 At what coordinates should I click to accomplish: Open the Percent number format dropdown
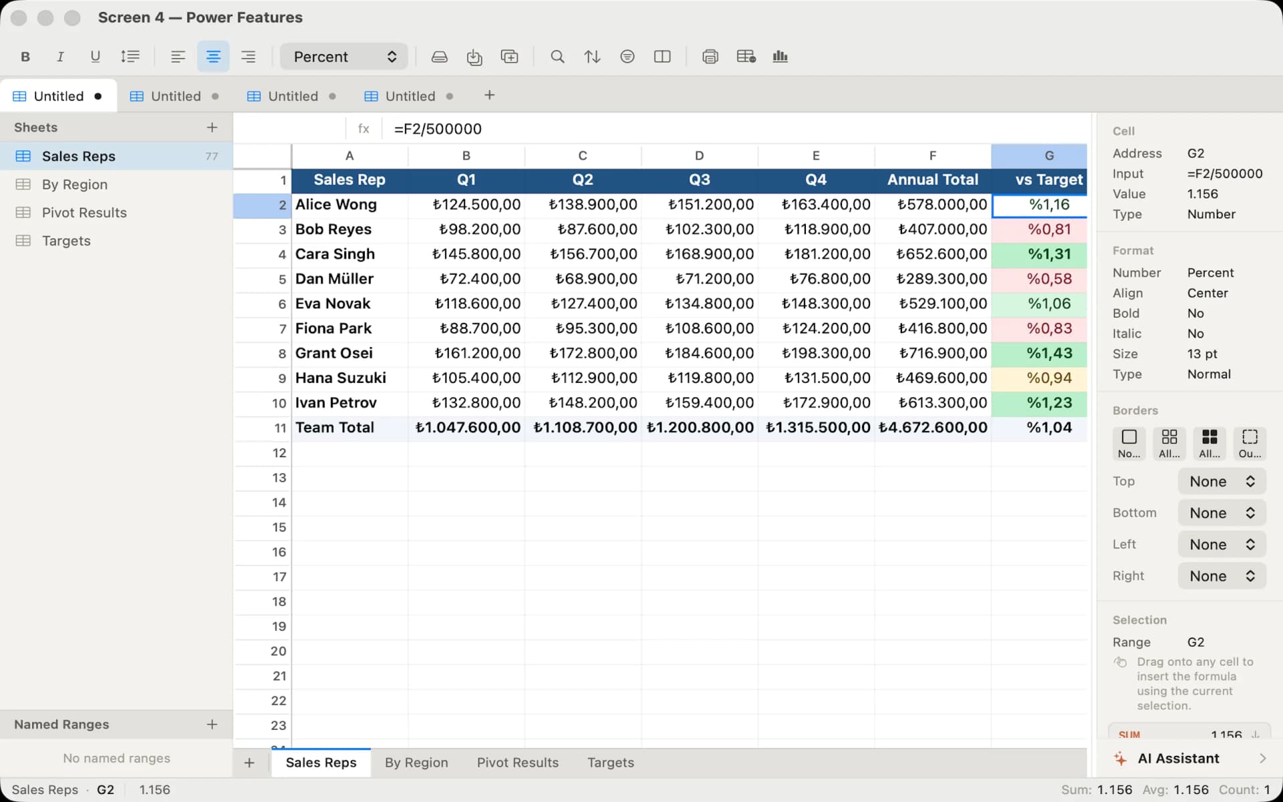pos(344,57)
